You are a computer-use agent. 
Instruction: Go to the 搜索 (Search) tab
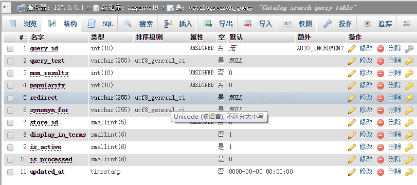138,24
